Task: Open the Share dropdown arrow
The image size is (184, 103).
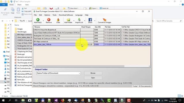Action: [95, 21]
